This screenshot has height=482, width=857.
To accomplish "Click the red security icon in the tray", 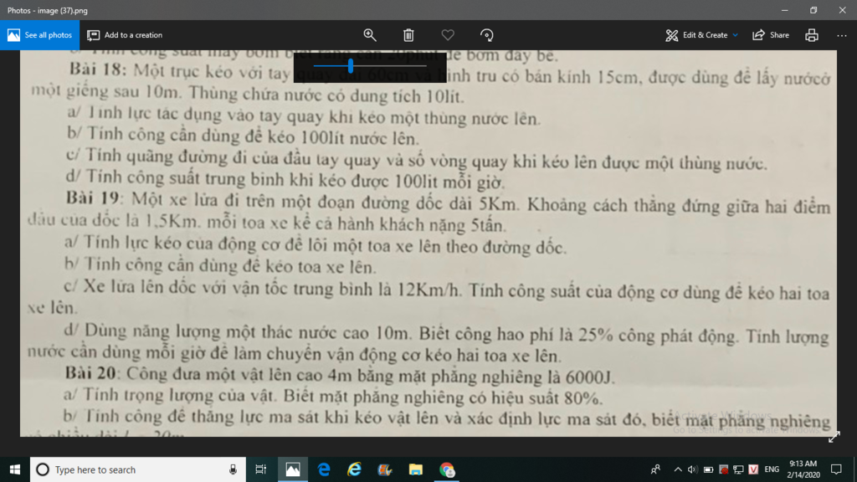I will click(724, 469).
